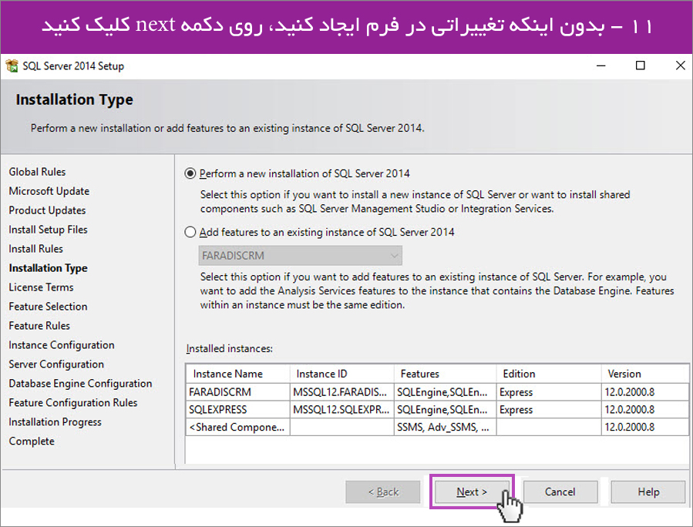Minimize the SQL Server 2014 Setup window

point(601,65)
